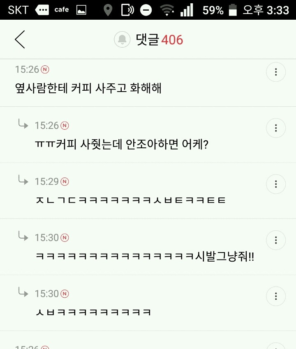This screenshot has height=349, width=296.
Task: Tap the back arrow in the header
Action: click(20, 39)
